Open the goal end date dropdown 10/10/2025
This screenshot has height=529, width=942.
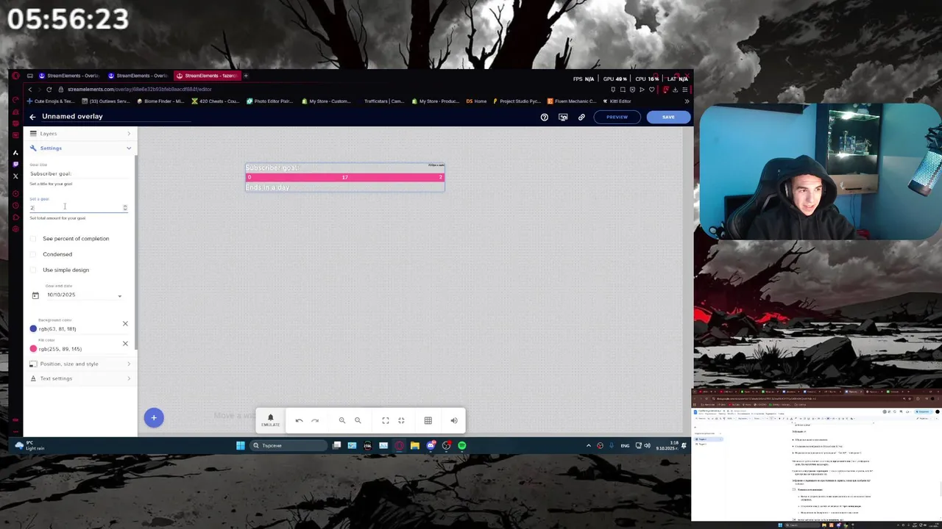point(84,295)
